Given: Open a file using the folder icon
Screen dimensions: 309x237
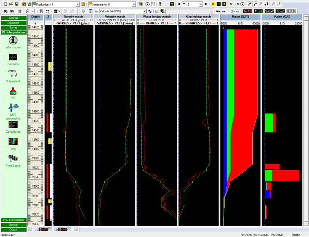Looking at the screenshot, I should point(11,4).
